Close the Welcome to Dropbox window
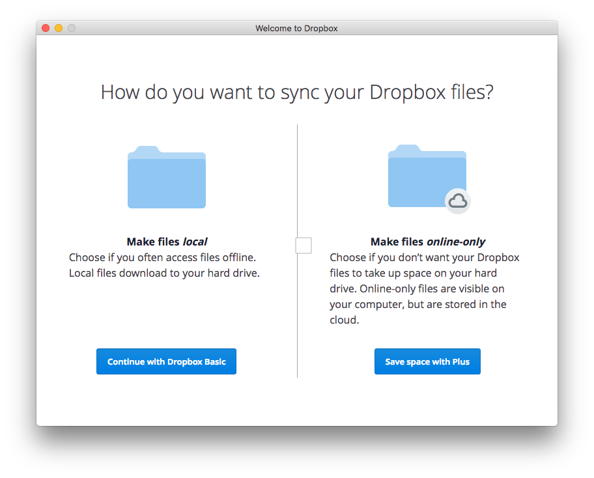The width and height of the screenshot is (594, 478). click(46, 28)
